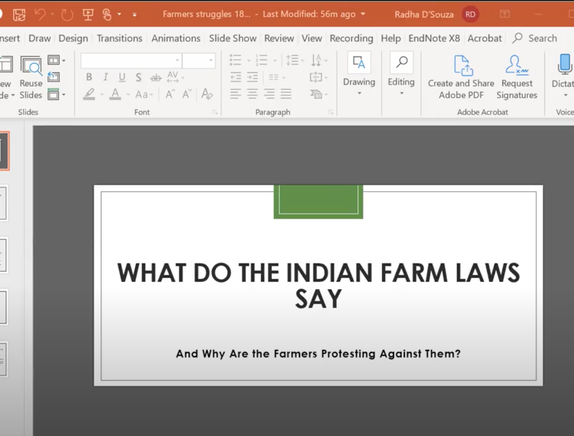Switch to the Slide Show tab
The height and width of the screenshot is (436, 574).
point(233,38)
